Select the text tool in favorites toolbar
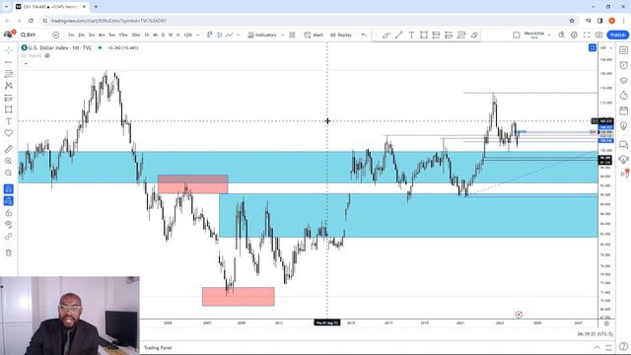631x355 pixels. [411, 35]
